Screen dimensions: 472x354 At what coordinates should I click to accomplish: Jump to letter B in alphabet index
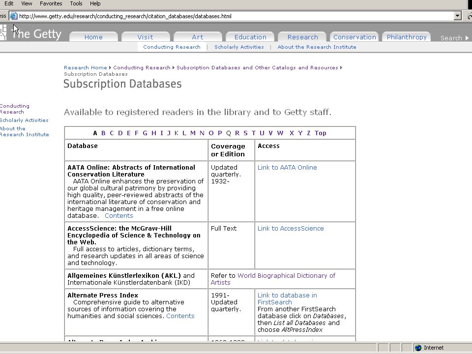(103, 133)
